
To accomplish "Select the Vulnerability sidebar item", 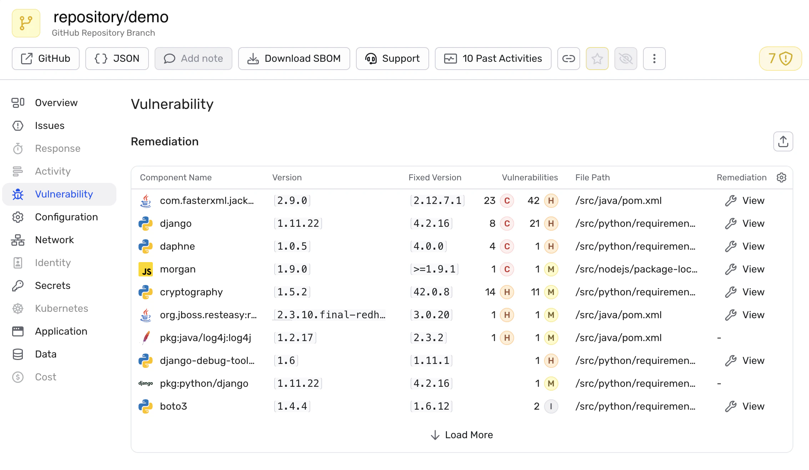I will coord(59,194).
